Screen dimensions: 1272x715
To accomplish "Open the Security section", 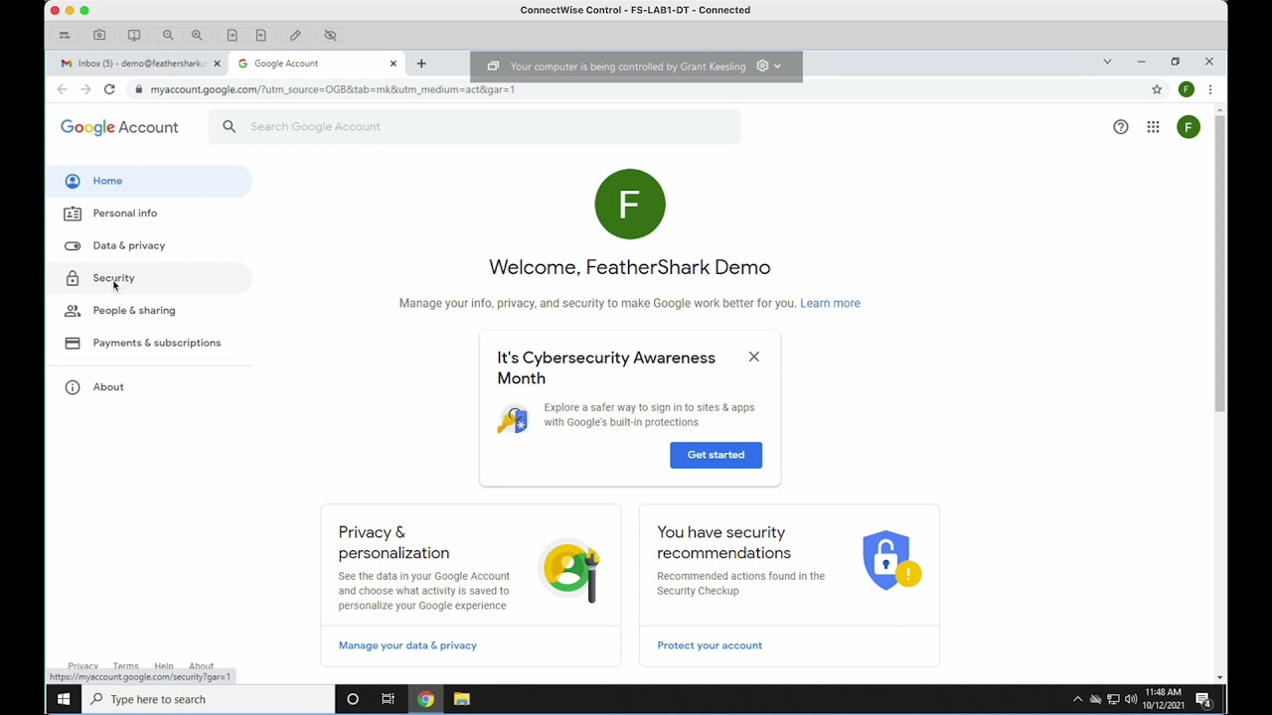I will tap(149, 278).
